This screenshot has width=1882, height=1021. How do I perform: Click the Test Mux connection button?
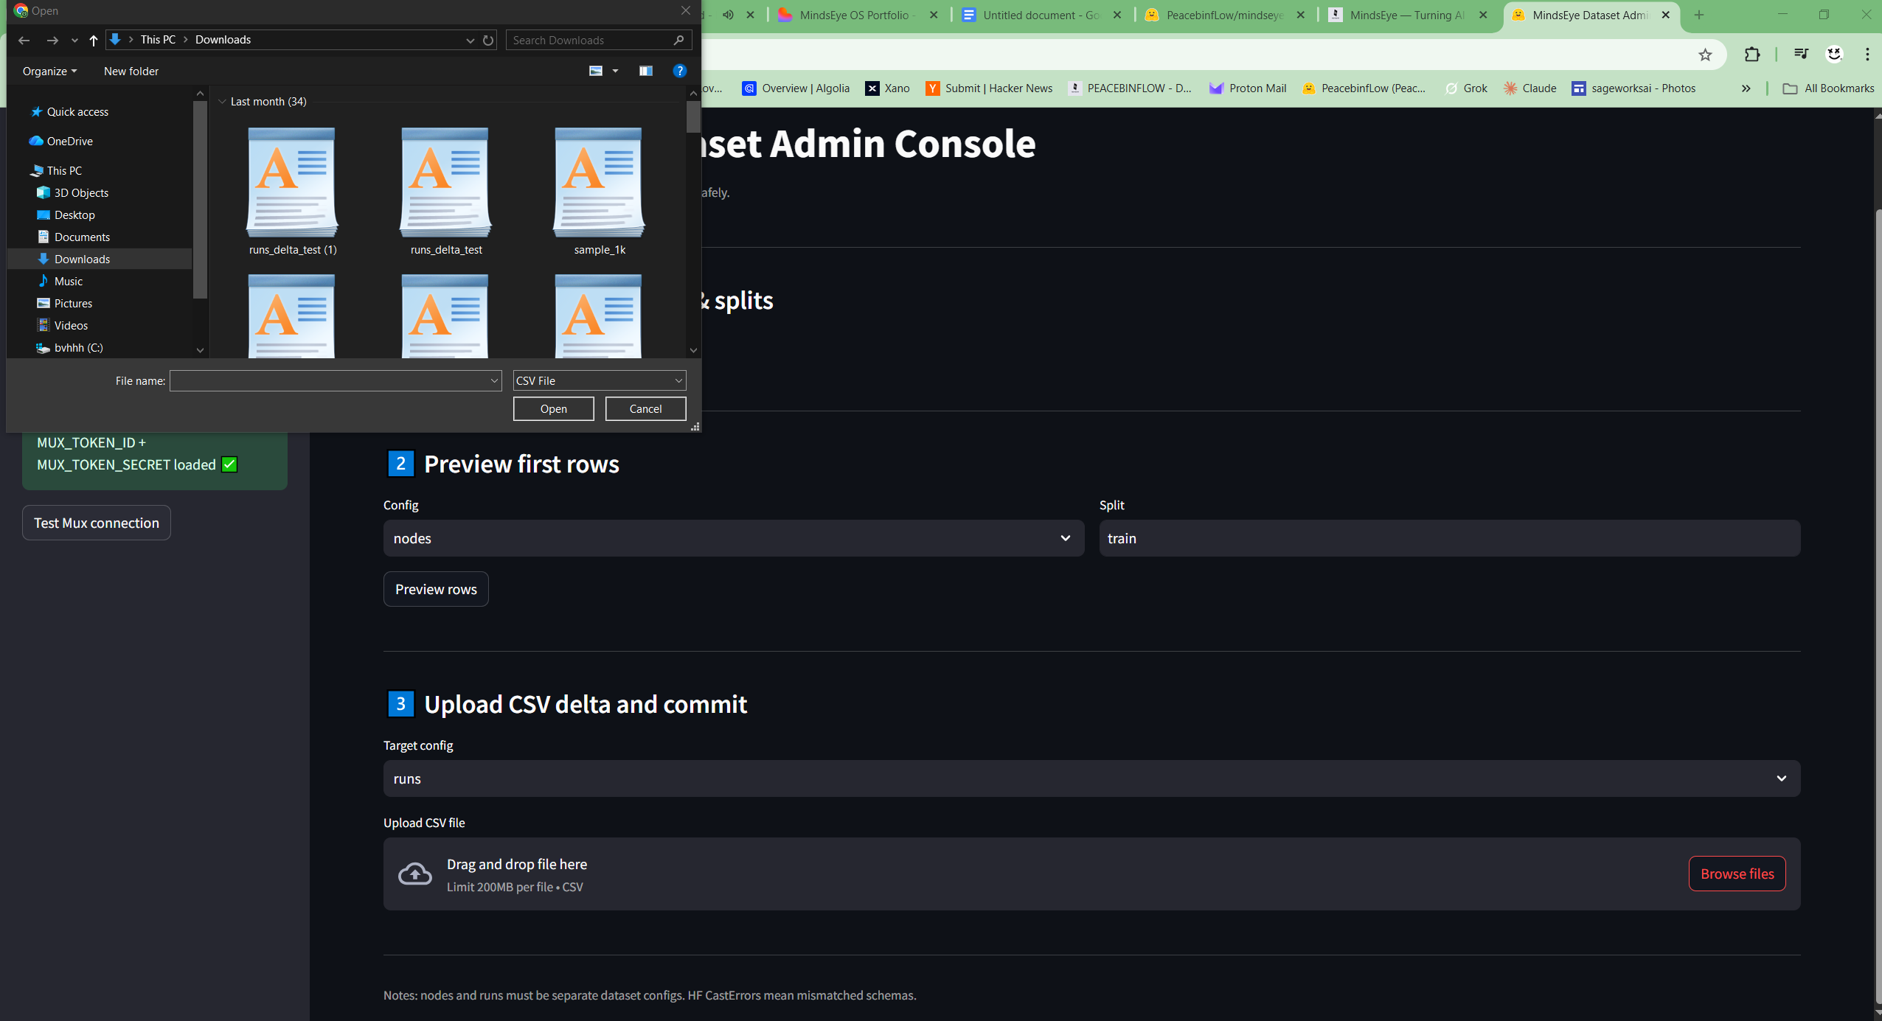click(x=96, y=523)
